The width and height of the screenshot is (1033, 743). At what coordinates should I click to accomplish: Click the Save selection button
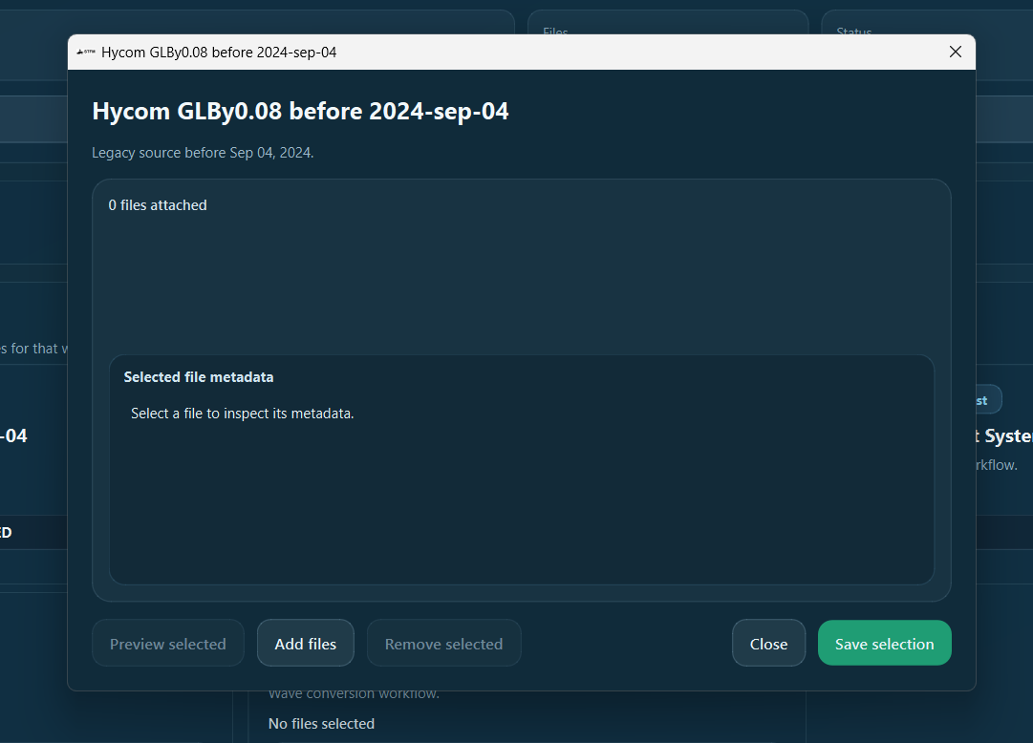[x=884, y=643]
